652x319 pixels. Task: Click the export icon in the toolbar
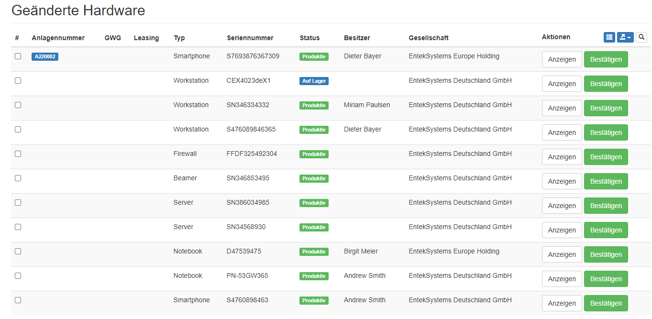(x=622, y=37)
